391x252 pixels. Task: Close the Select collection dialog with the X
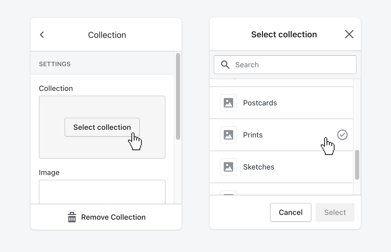tap(349, 34)
